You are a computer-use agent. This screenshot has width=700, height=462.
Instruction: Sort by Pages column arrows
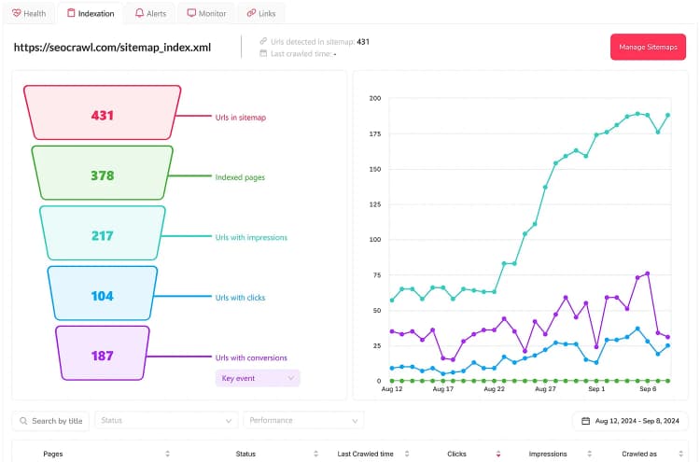[167, 454]
